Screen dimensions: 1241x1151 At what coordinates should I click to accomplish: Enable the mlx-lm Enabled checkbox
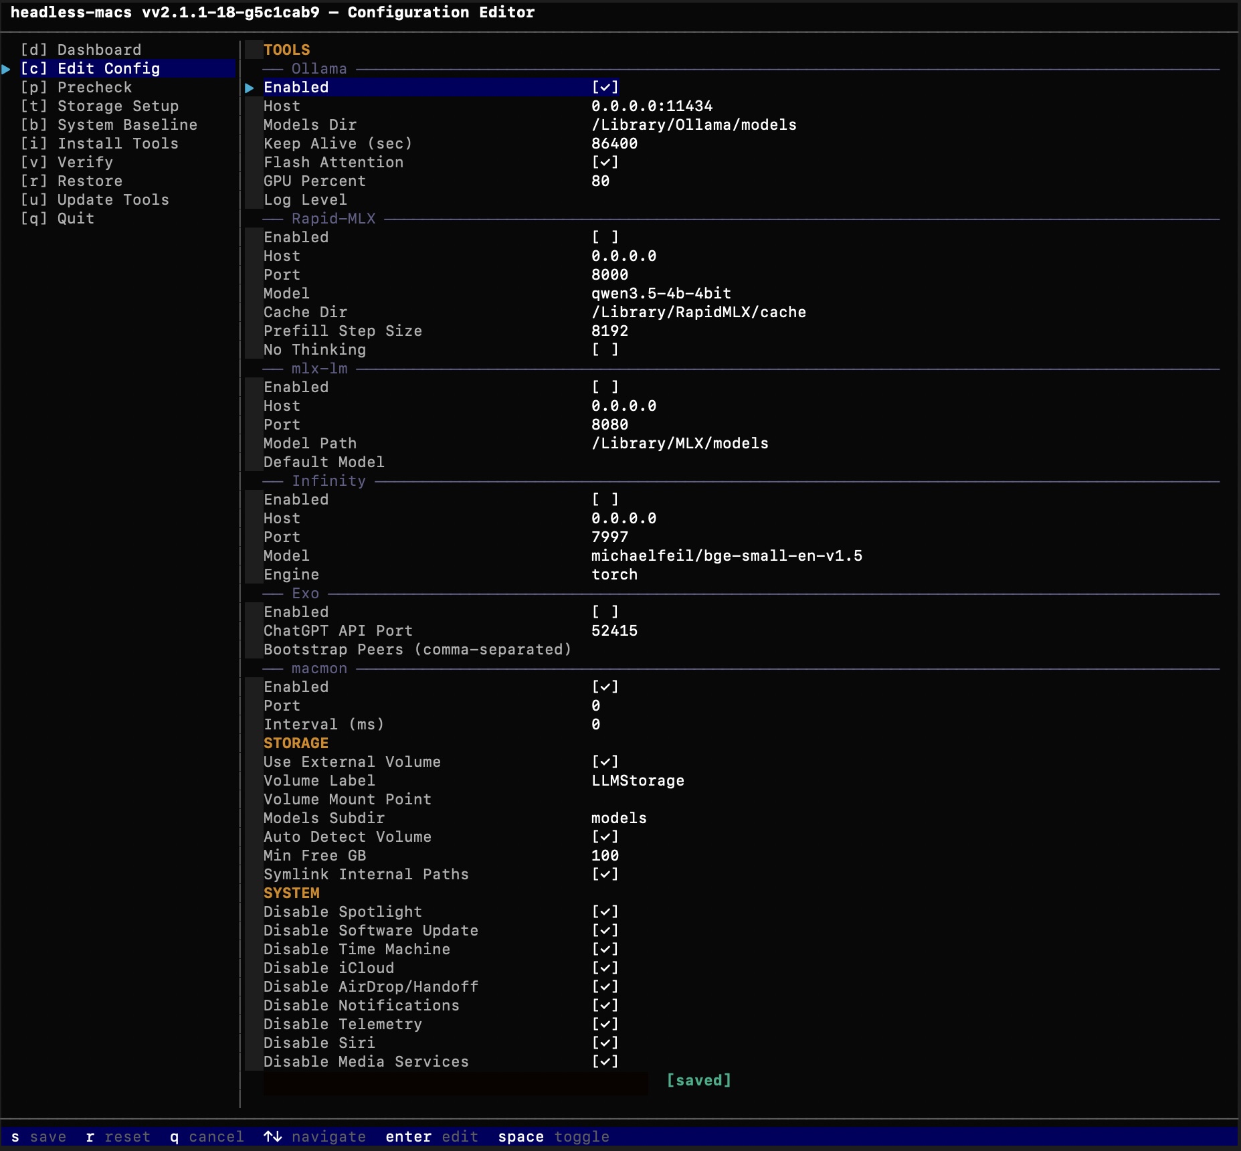coord(605,387)
